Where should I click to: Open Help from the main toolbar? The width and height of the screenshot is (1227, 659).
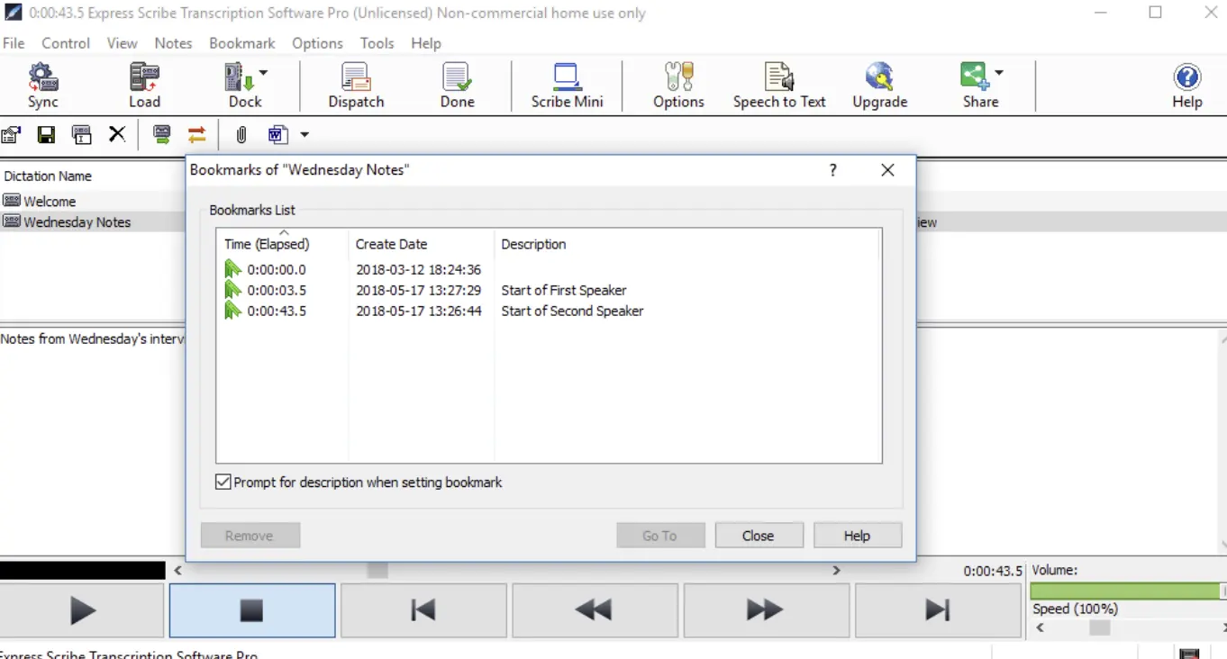click(x=1187, y=86)
